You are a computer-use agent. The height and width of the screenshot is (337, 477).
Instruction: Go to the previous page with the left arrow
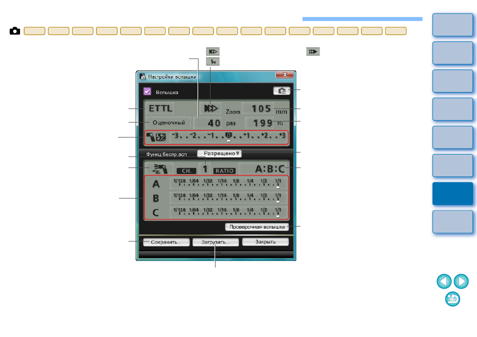[444, 281]
